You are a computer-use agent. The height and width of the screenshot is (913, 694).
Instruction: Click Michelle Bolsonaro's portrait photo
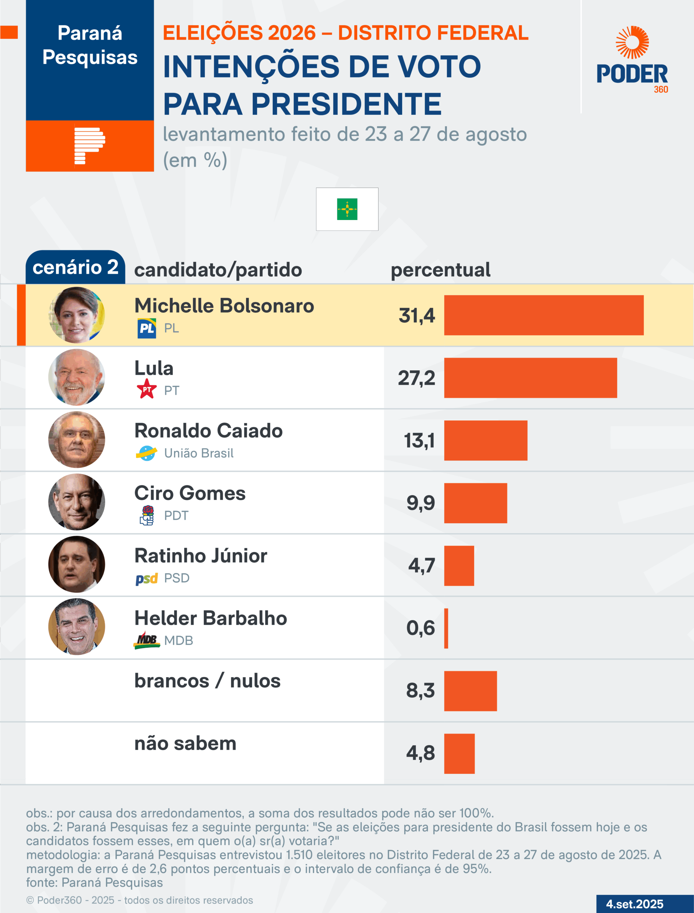(x=76, y=315)
